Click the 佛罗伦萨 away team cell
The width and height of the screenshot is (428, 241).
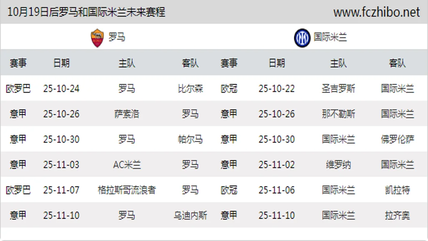click(x=397, y=139)
